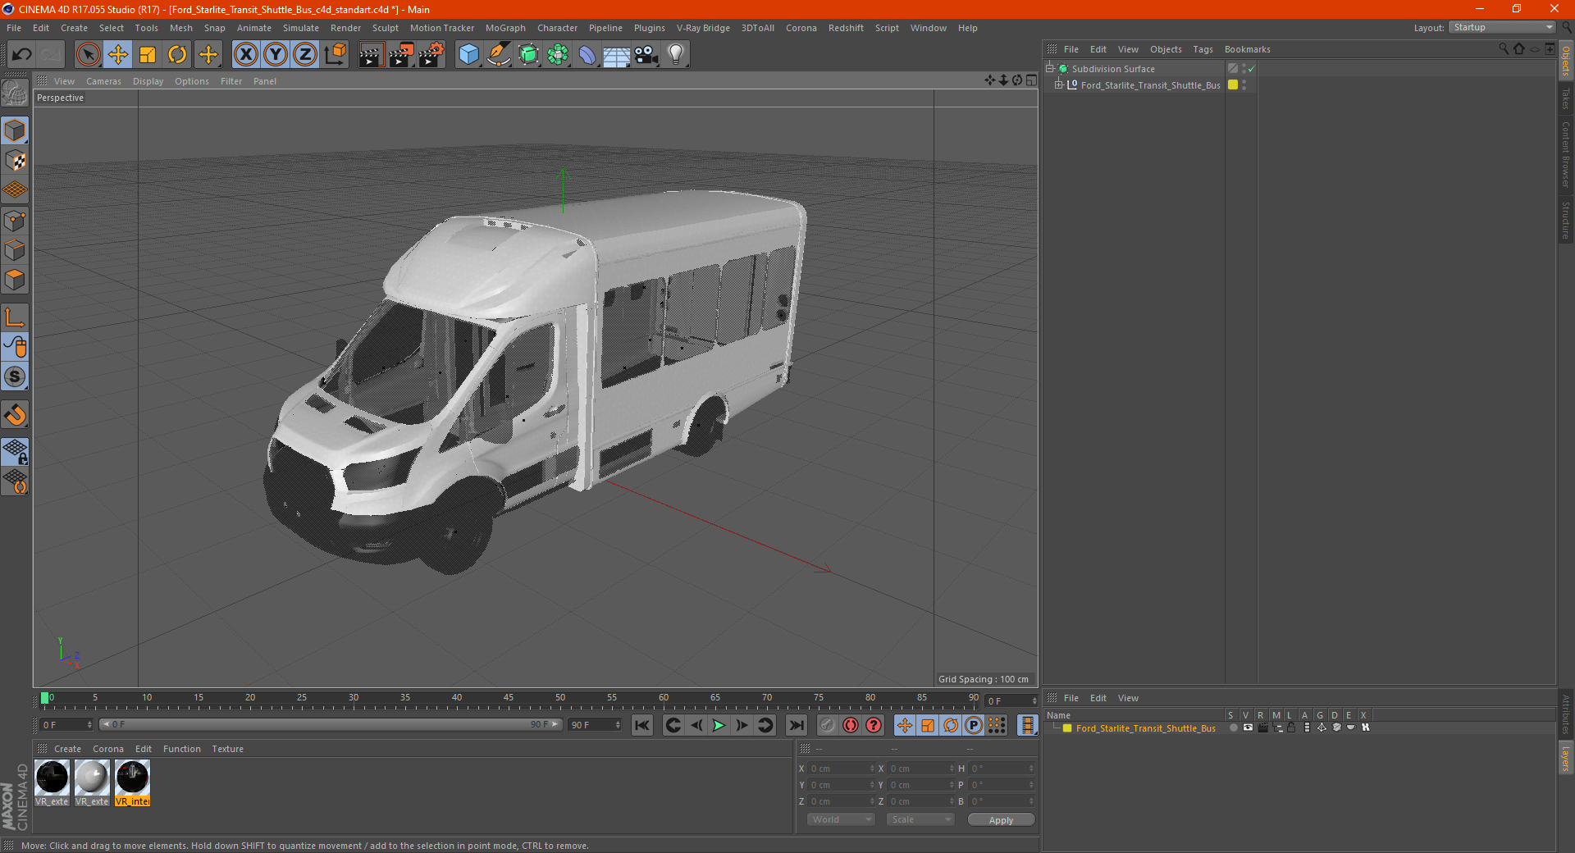Toggle Ford bus object visibility dots
The height and width of the screenshot is (853, 1575).
[x=1244, y=84]
